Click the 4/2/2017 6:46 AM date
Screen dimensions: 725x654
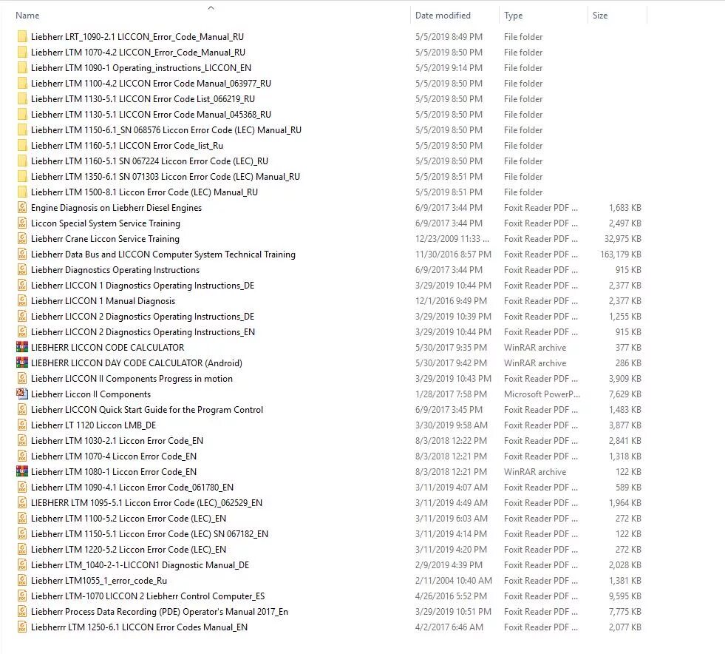point(449,627)
